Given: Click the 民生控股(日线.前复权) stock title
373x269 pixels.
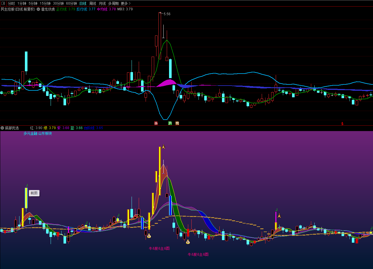Looking at the screenshot, I should click(x=18, y=9).
